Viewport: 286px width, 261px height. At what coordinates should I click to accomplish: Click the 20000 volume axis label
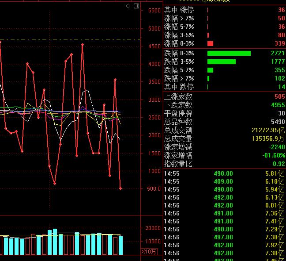click(153, 228)
